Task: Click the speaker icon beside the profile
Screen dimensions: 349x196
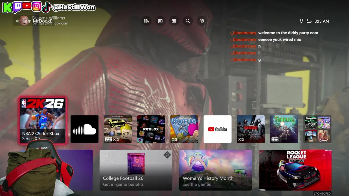Action: 17,21
